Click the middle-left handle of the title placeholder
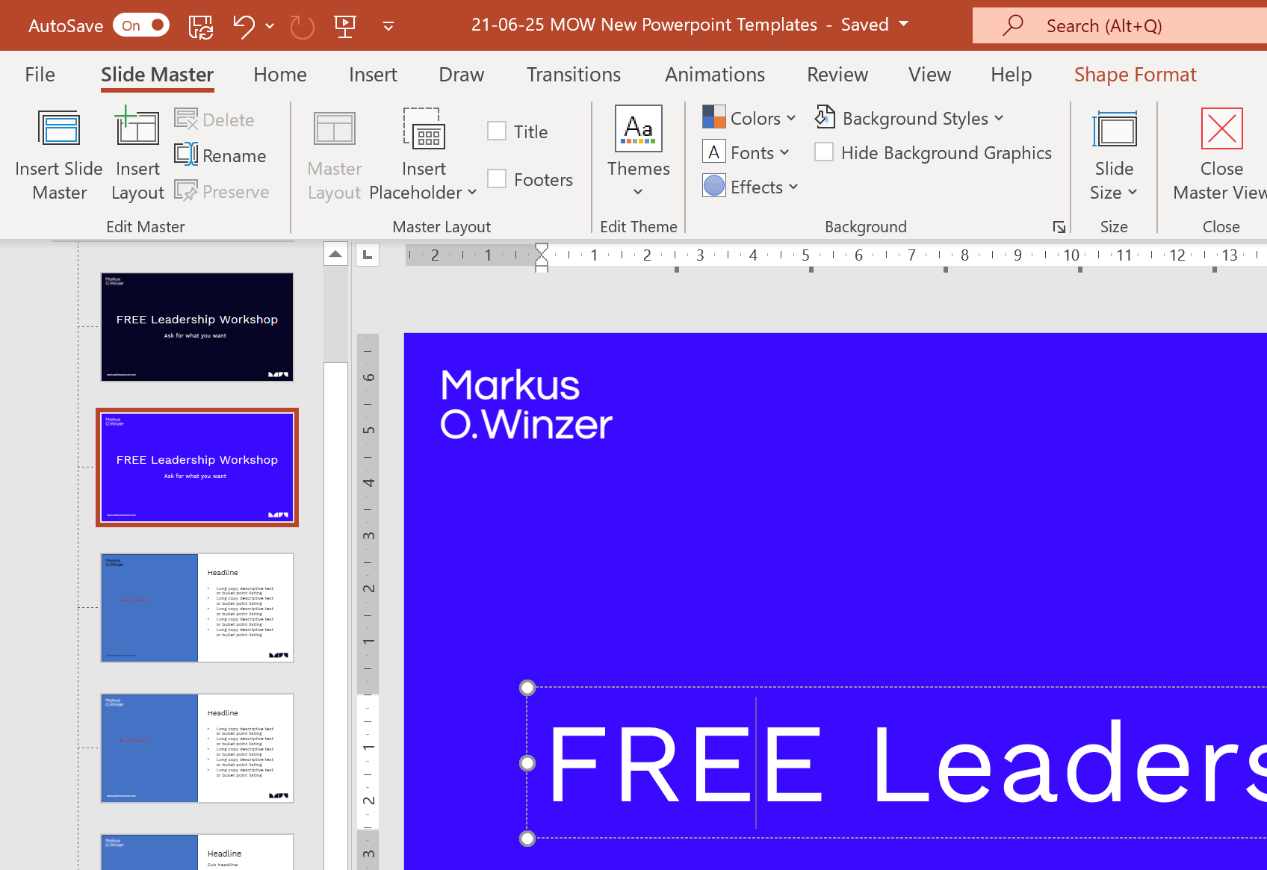 tap(527, 762)
